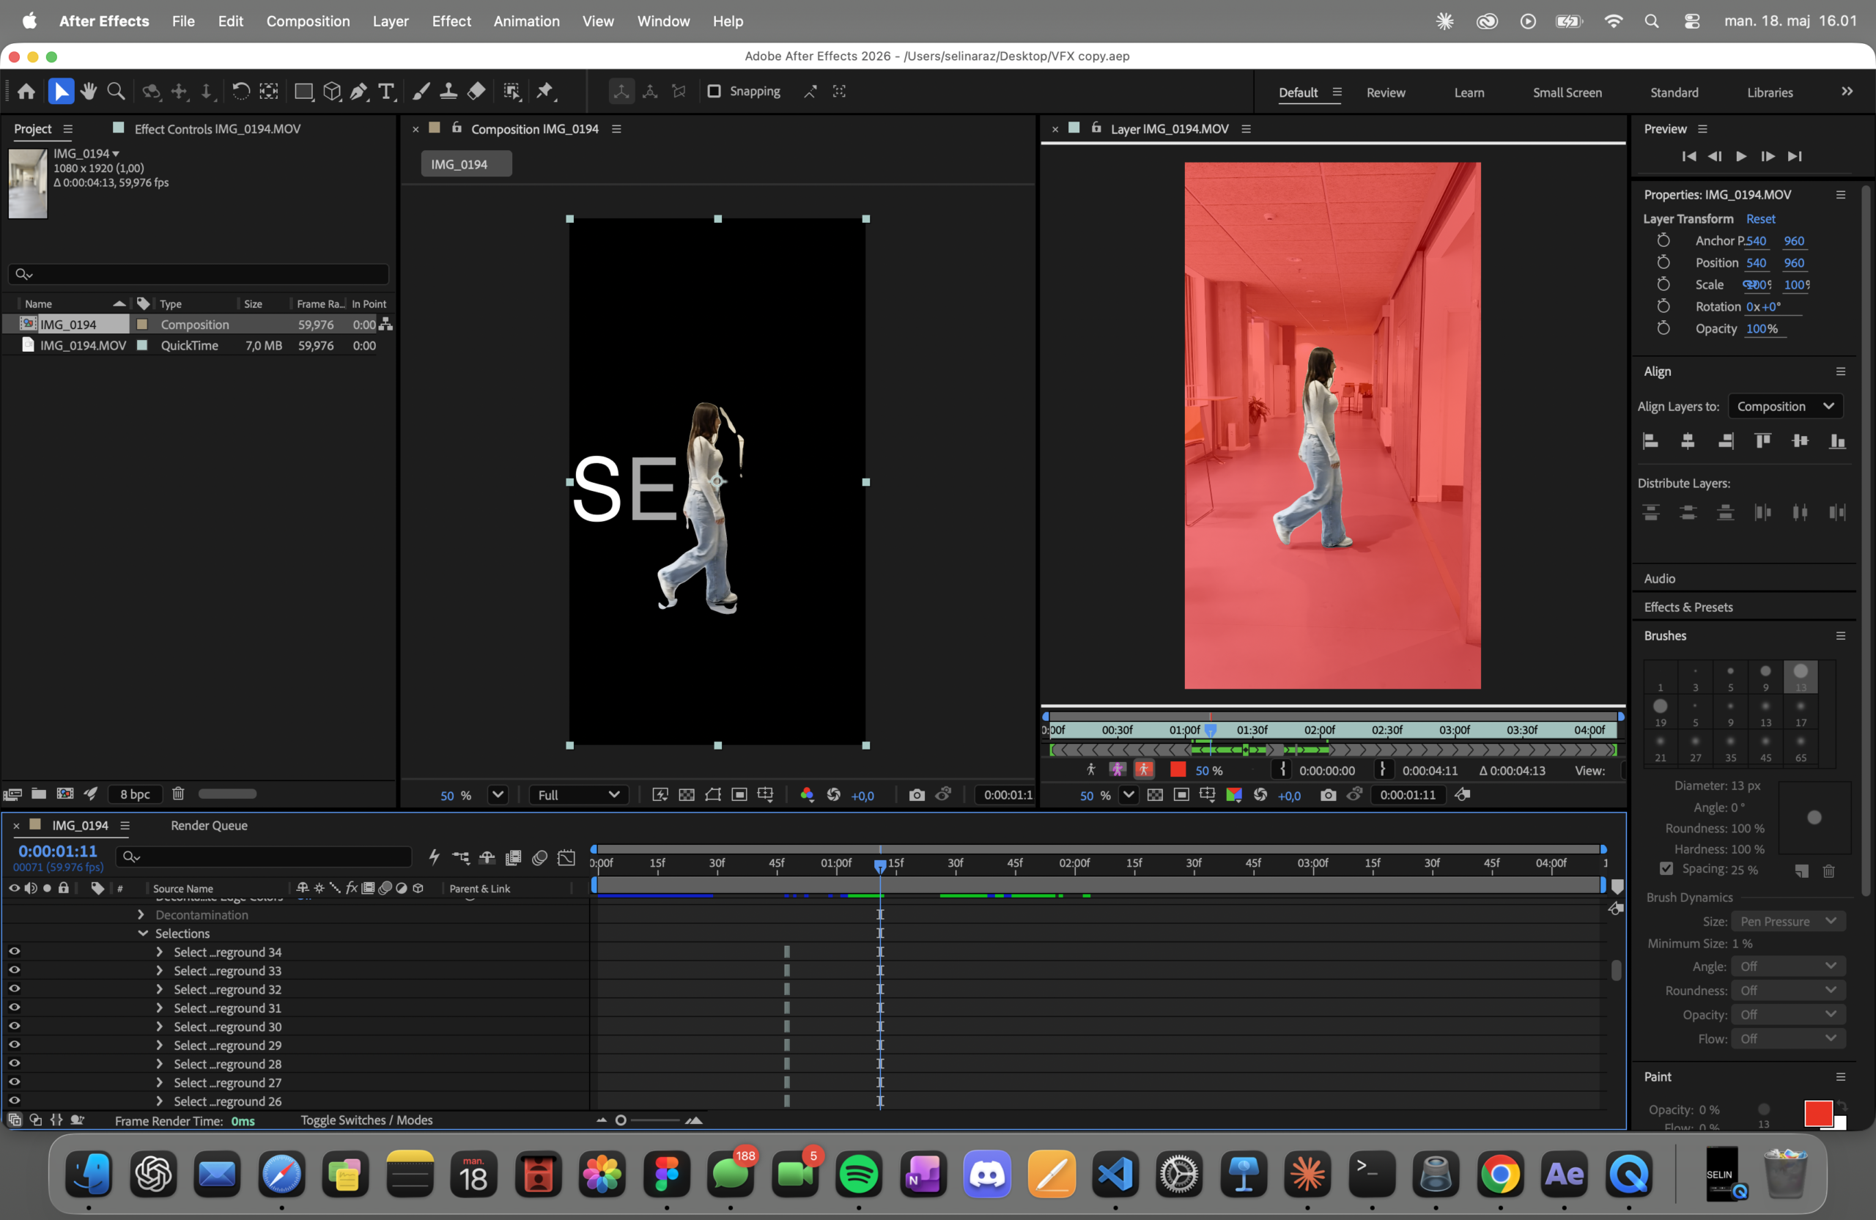
Task: Hide Select foreground 26 selection
Action: pos(14,1101)
